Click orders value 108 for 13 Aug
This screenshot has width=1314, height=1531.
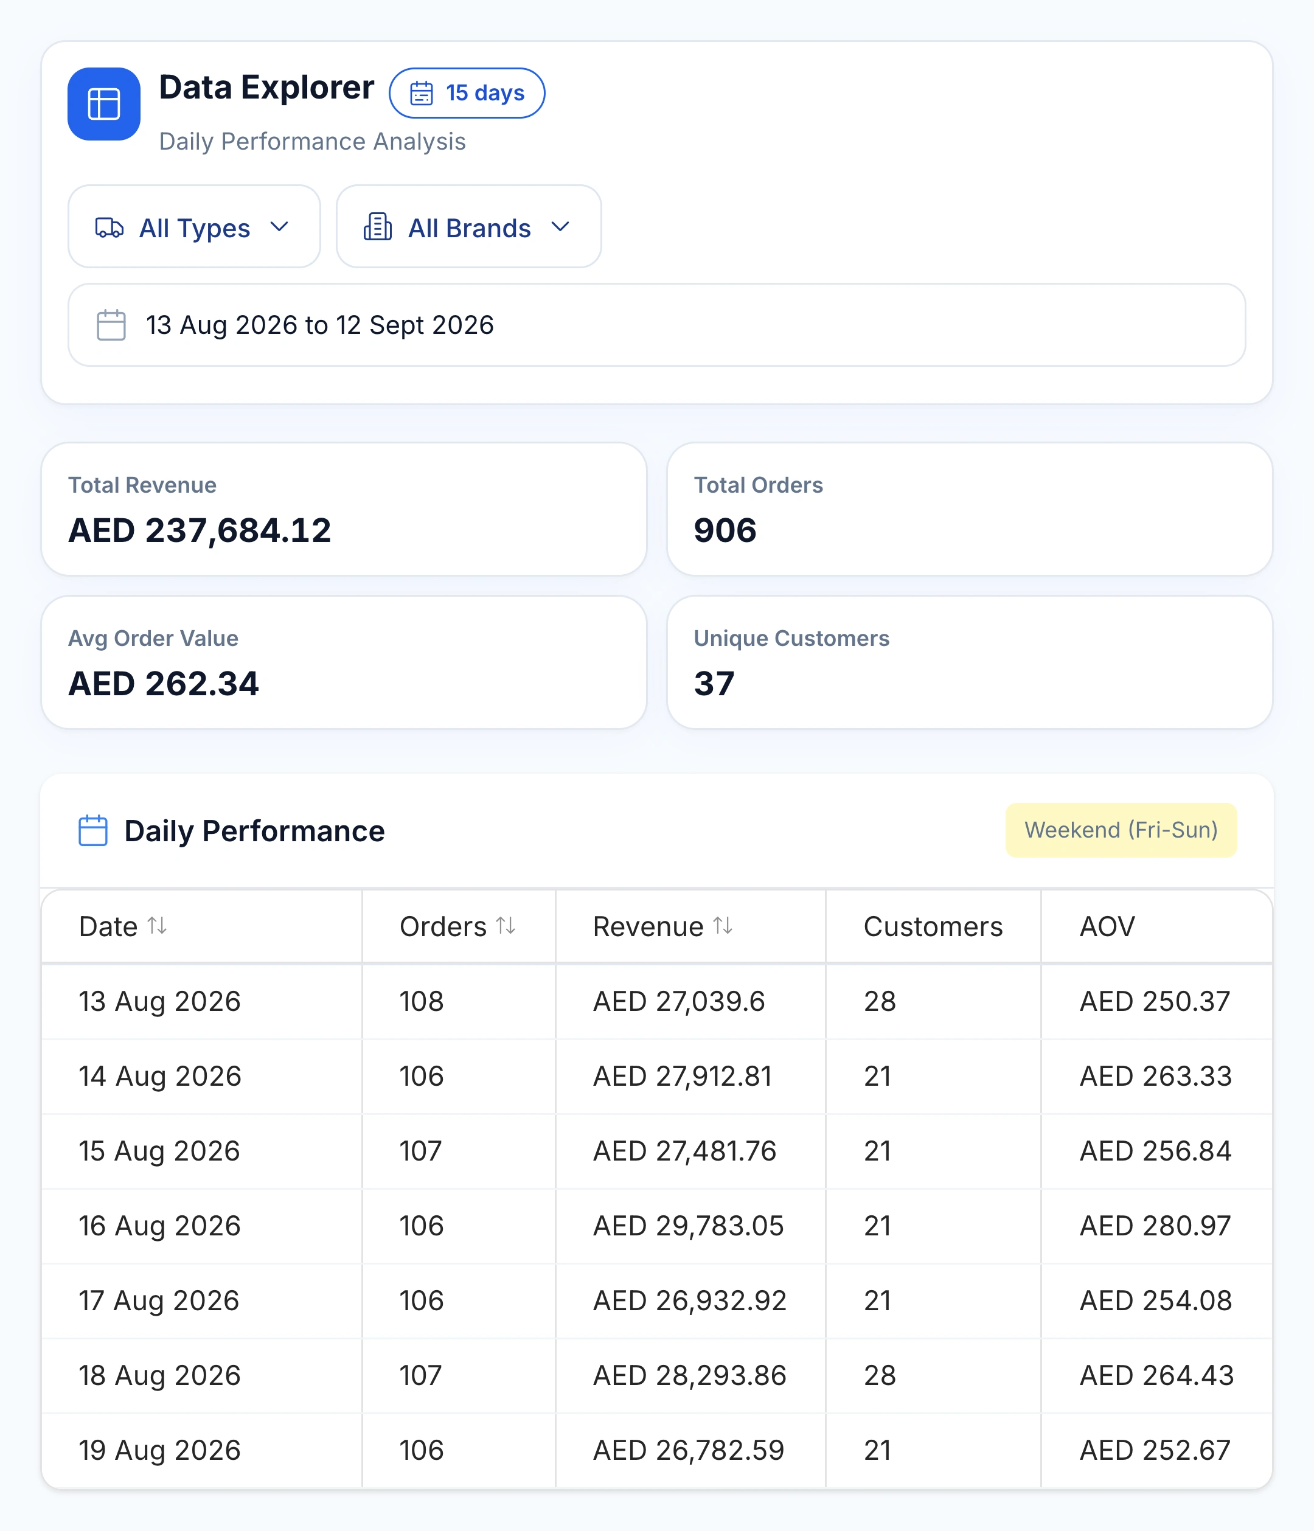coord(421,1001)
